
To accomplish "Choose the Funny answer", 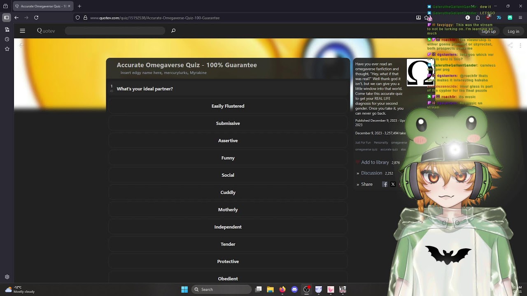I will point(228,158).
